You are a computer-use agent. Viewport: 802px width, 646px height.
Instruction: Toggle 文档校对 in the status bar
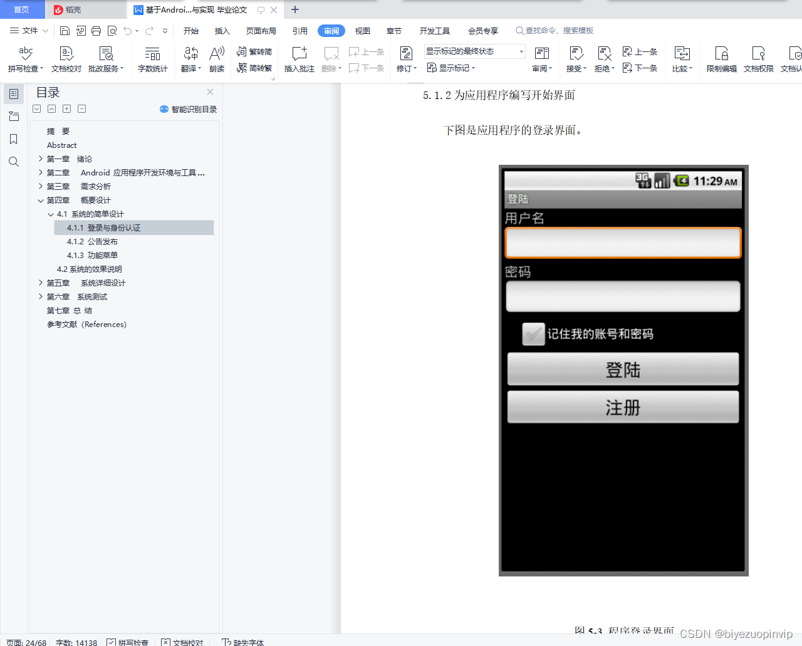[182, 642]
